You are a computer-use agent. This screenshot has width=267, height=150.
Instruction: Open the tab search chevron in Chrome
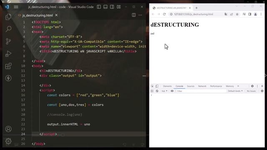pos(237,6)
